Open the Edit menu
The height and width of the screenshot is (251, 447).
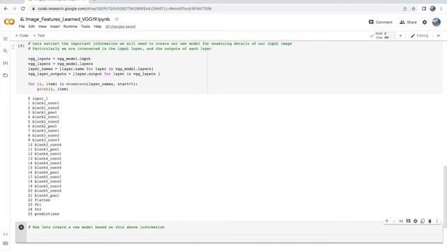click(31, 26)
